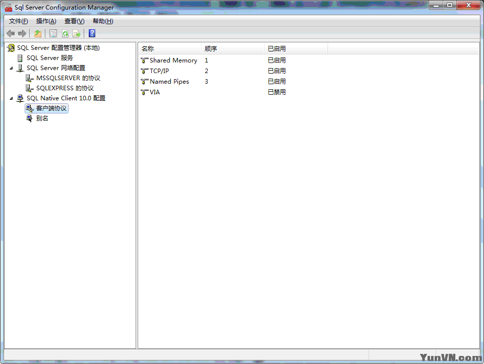
Task: Select the VIA row name
Action: click(155, 92)
